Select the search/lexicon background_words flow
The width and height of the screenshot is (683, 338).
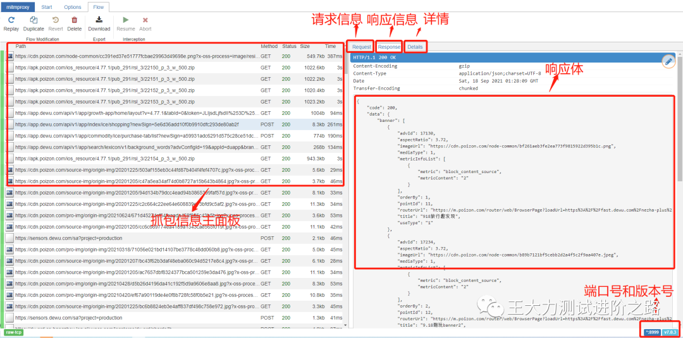click(x=175, y=147)
